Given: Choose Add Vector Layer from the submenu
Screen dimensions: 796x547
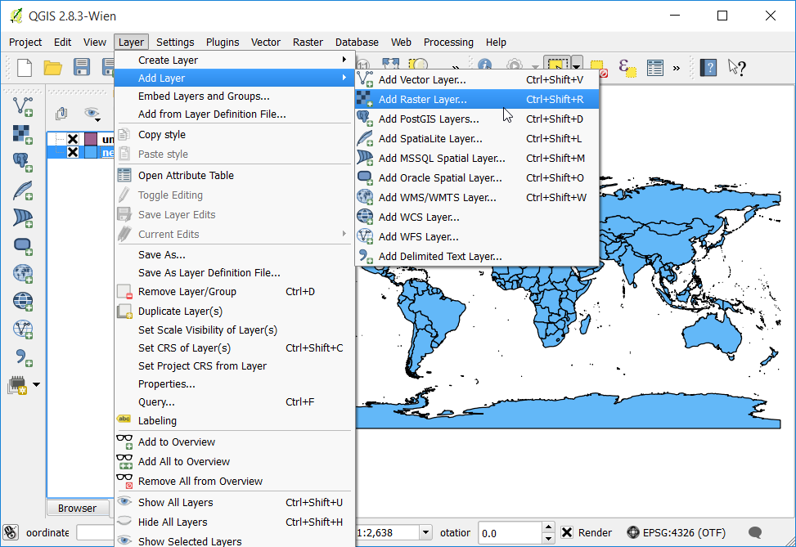Looking at the screenshot, I should click(477, 79).
